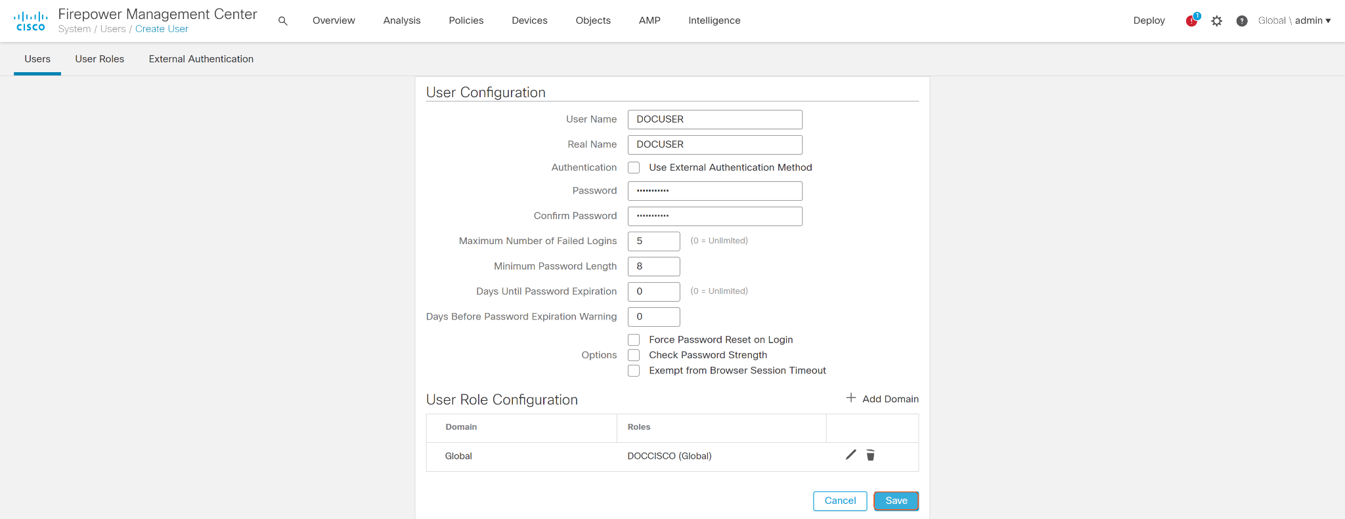Cancel user creation
1345x519 pixels.
(840, 501)
